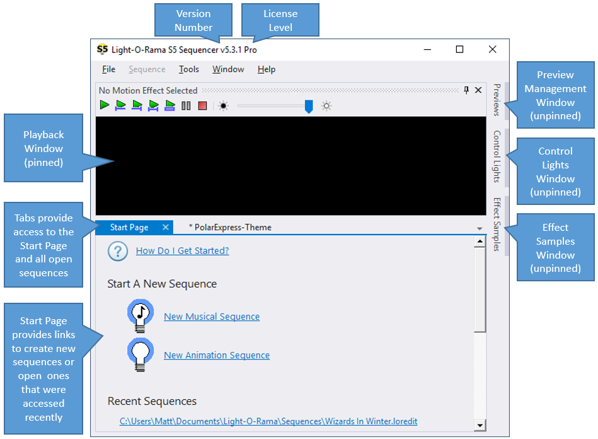Image resolution: width=598 pixels, height=439 pixels.
Task: Switch to the Start Page tab
Action: pyautogui.click(x=129, y=228)
